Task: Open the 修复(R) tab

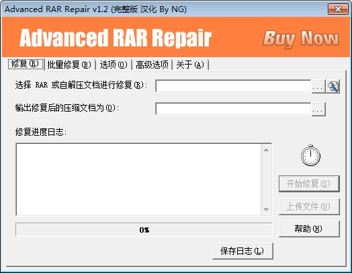Action: [25, 64]
